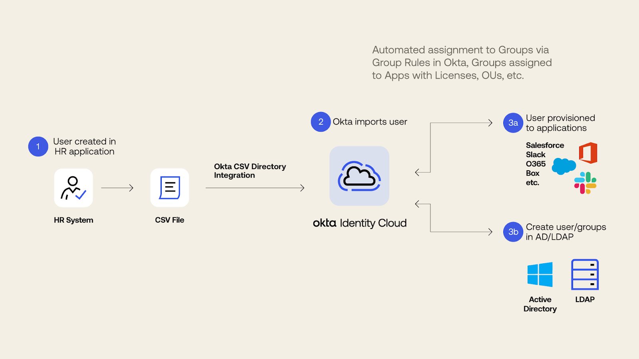
Task: Click the 3a step badge
Action: (x=513, y=123)
